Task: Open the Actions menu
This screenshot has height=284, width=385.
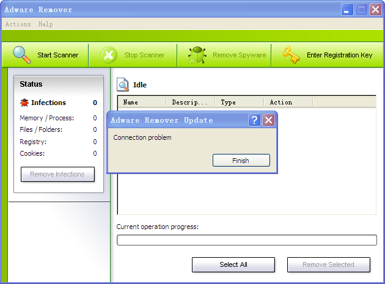Action: [18, 24]
